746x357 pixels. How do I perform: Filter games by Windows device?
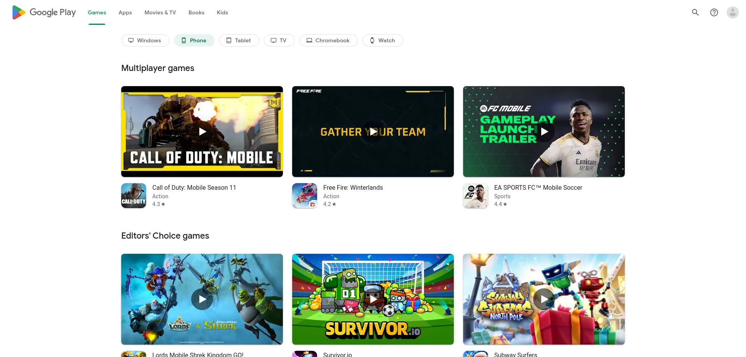pyautogui.click(x=145, y=40)
